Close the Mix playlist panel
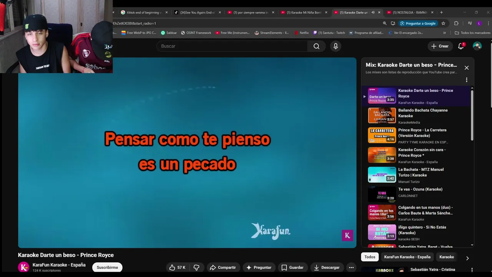Viewport: 492px width, 277px height. (x=467, y=68)
